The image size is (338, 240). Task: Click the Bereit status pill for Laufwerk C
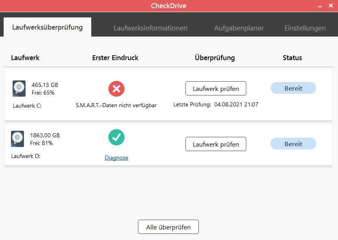pos(293,88)
